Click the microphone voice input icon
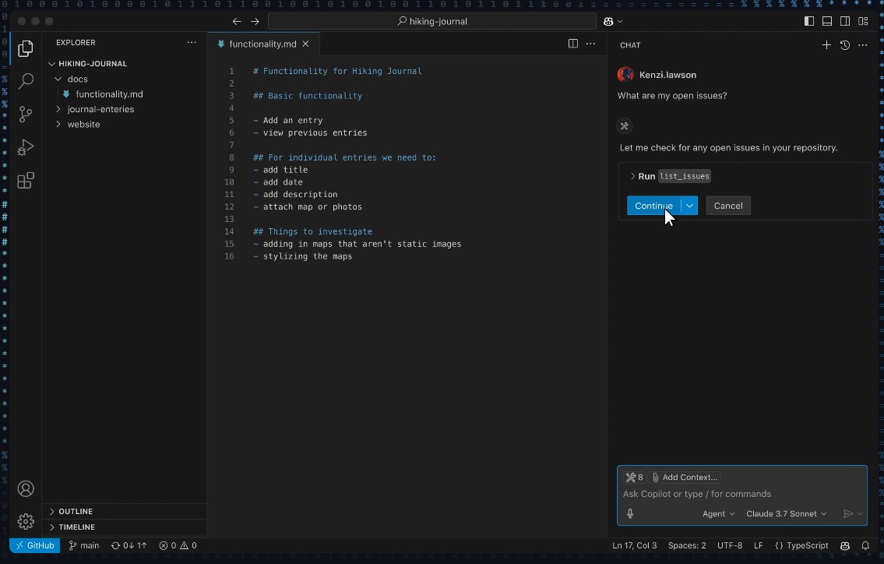 click(630, 513)
